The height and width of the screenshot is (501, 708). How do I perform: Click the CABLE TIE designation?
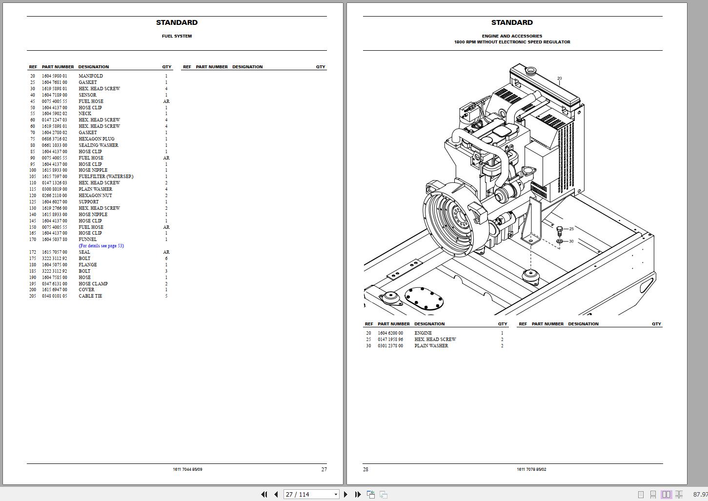90,296
